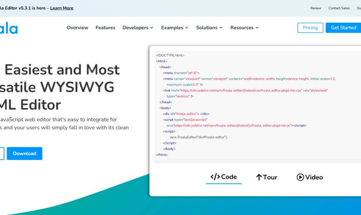Click the code brackets icon
The width and height of the screenshot is (361, 215).
pos(215,177)
